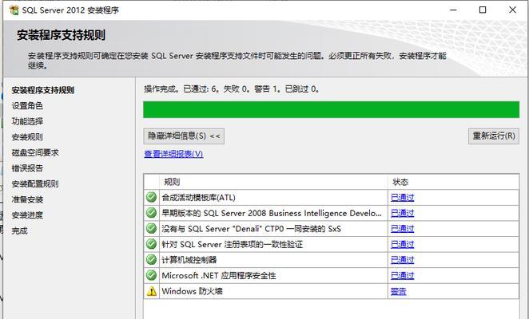Select 安装程序支持规则 step in sidebar

43,90
